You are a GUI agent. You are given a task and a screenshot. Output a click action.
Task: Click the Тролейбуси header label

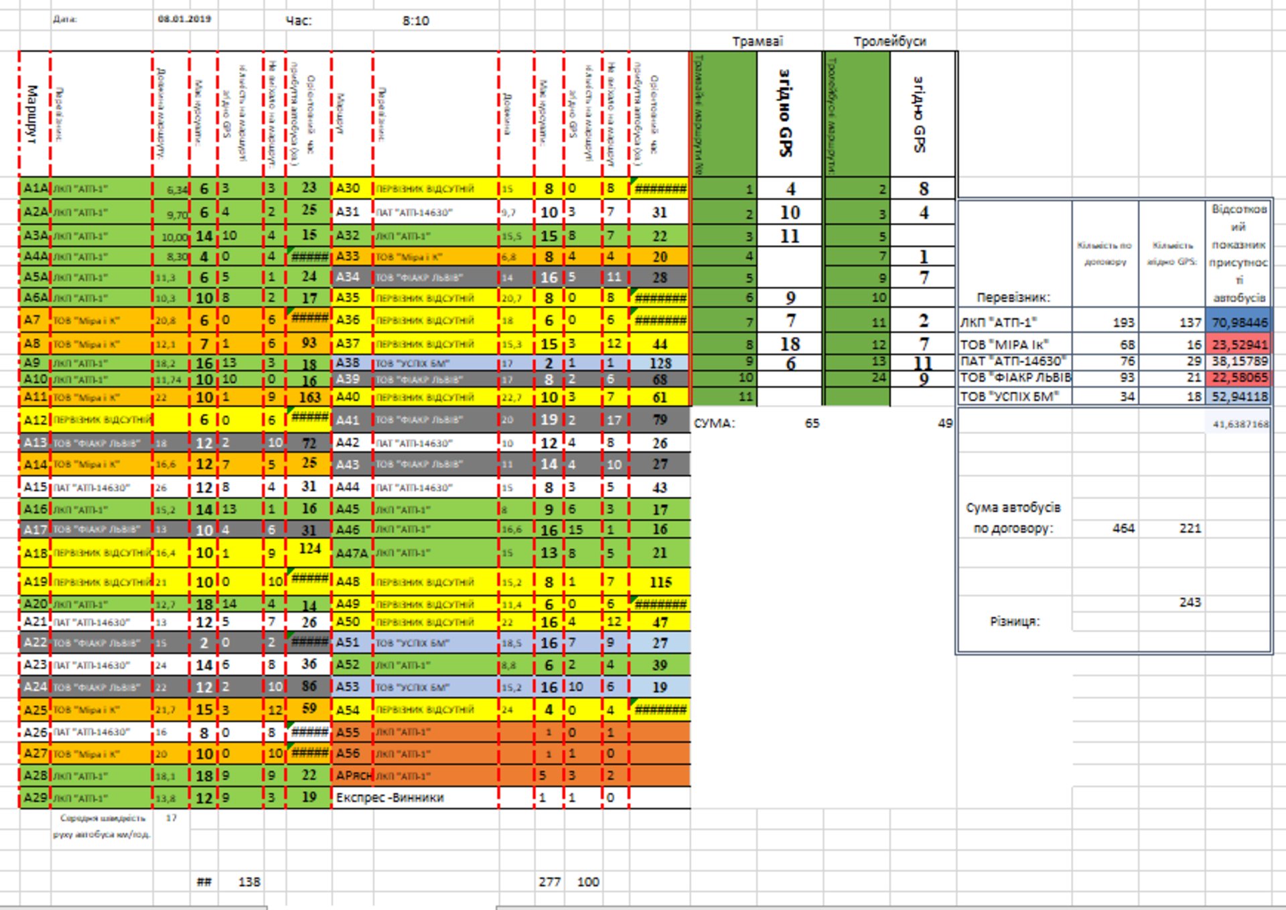(x=889, y=42)
